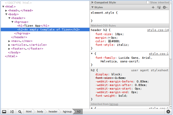Image resolution: width=173 pixels, height=115 pixels.
Task: Select the h1 Tizen App node
Action: pyautogui.click(x=33, y=26)
